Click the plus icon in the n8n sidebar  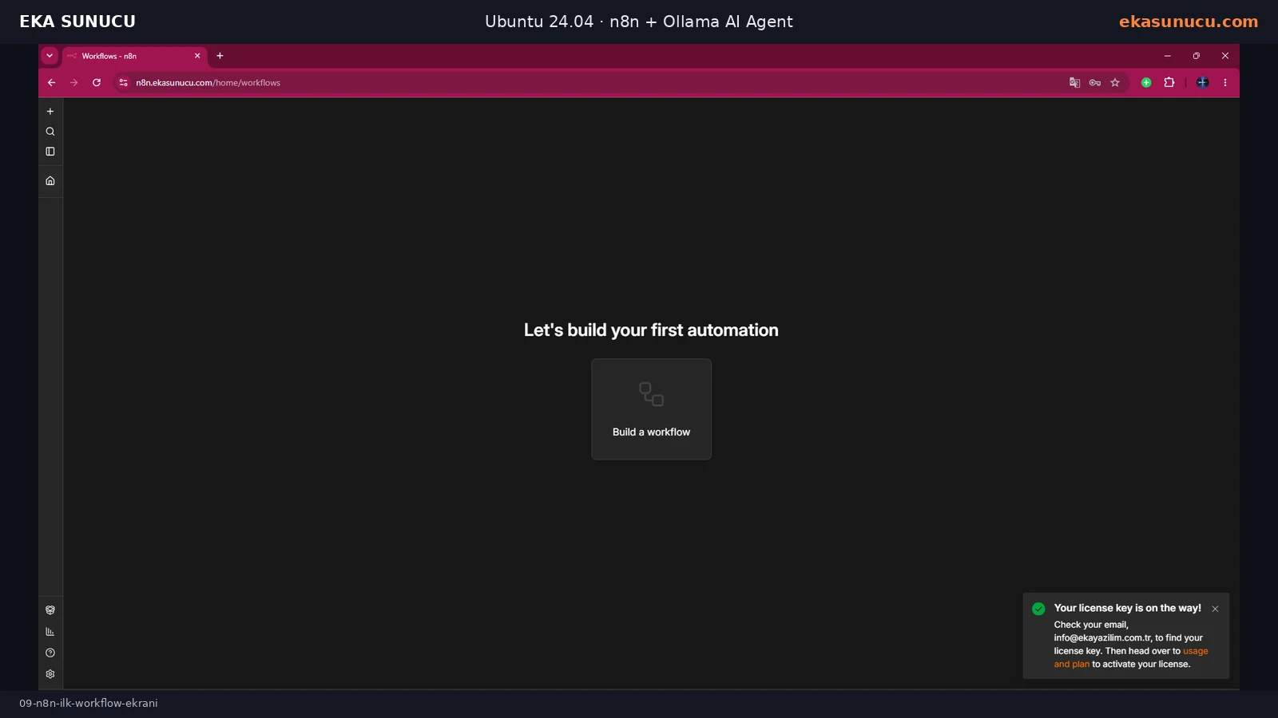[50, 112]
